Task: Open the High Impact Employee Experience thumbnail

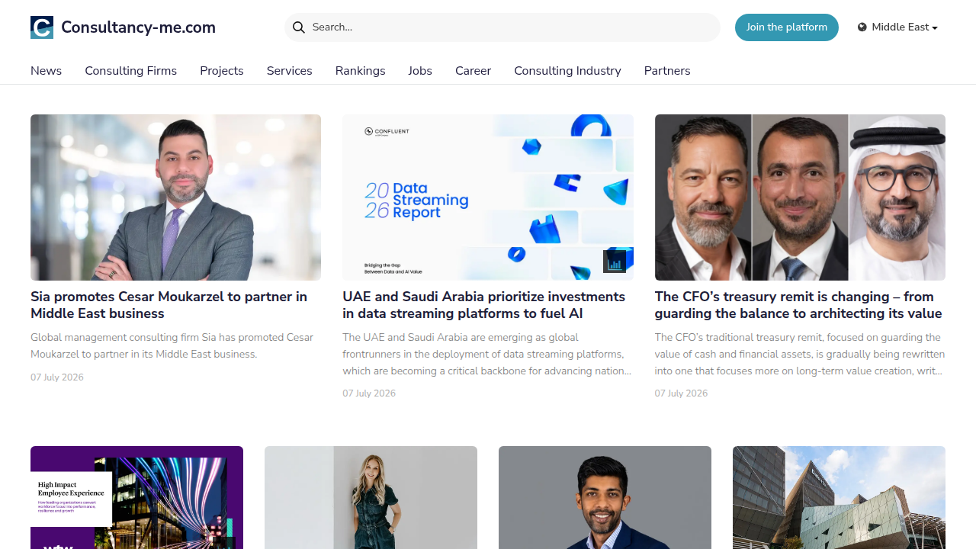Action: pos(136,497)
